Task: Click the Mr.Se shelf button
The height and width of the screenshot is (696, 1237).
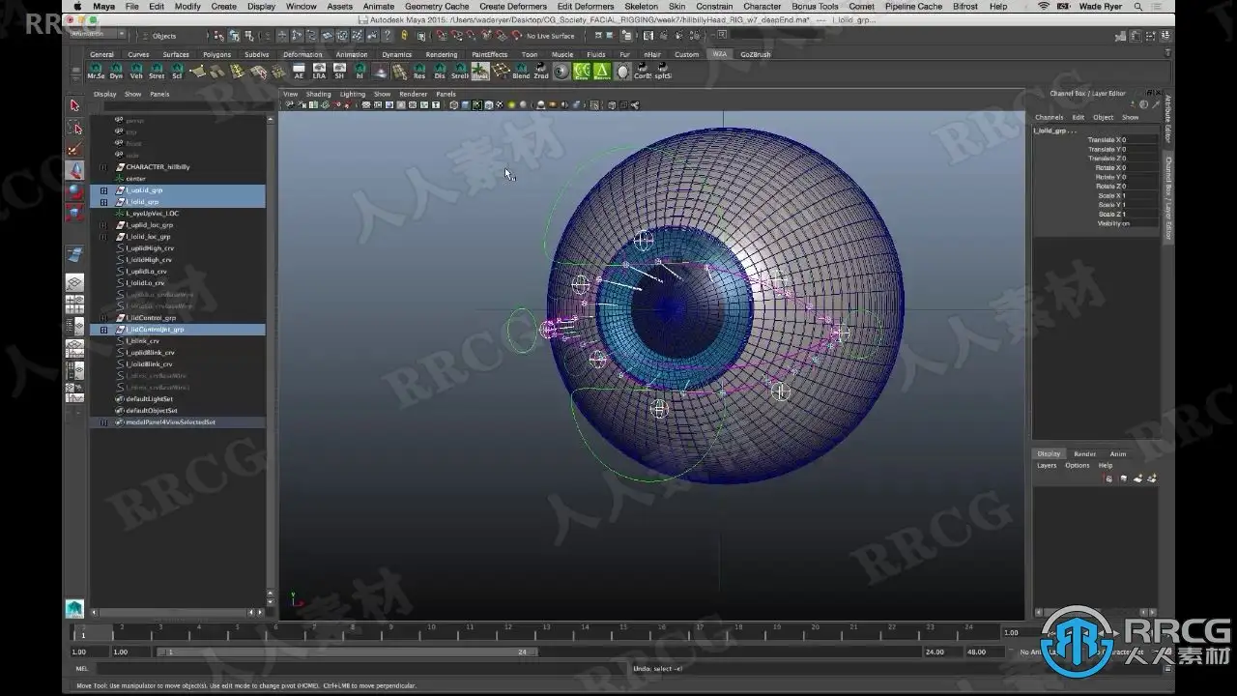Action: 96,71
